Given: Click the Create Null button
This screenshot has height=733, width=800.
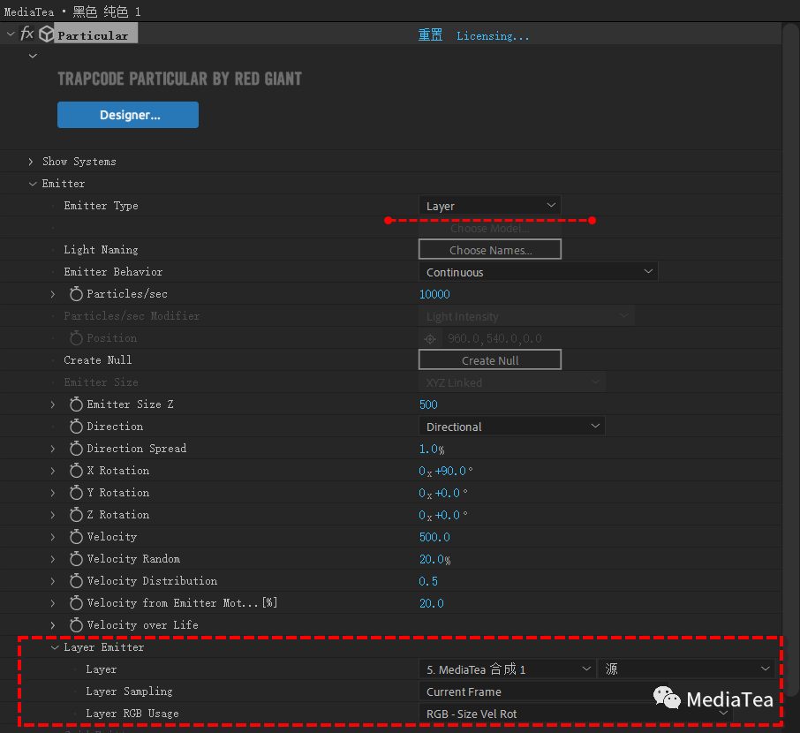Looking at the screenshot, I should point(490,359).
